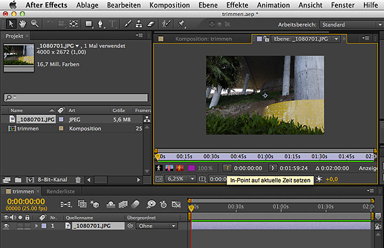Click the label color swatch of layer 1
384x248 pixels.
(x=44, y=226)
